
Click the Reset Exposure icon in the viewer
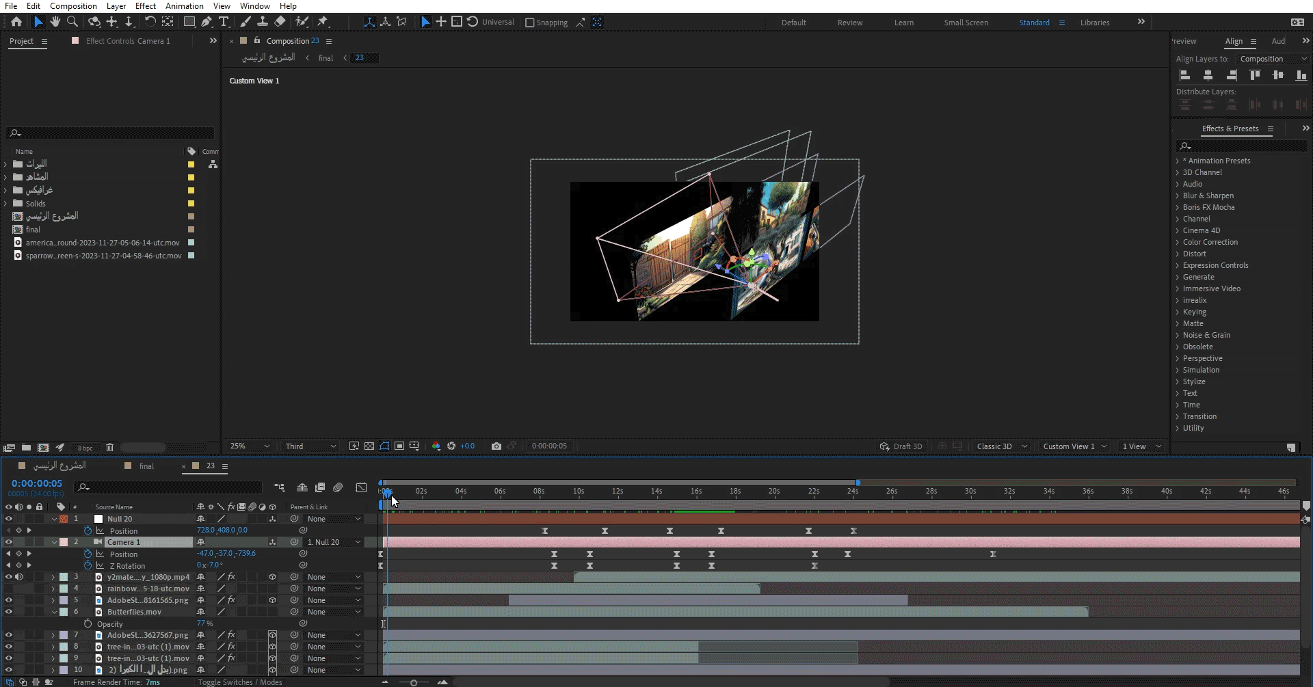click(451, 446)
